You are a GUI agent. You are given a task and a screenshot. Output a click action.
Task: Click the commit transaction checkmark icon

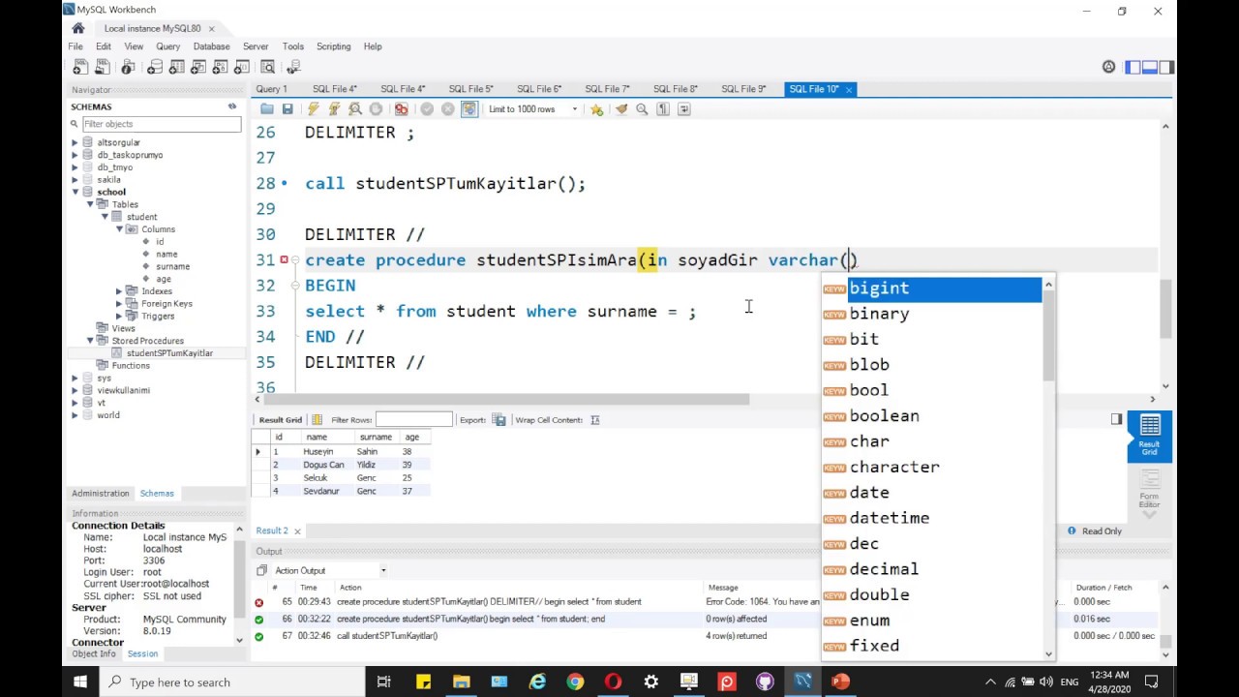[x=427, y=109]
